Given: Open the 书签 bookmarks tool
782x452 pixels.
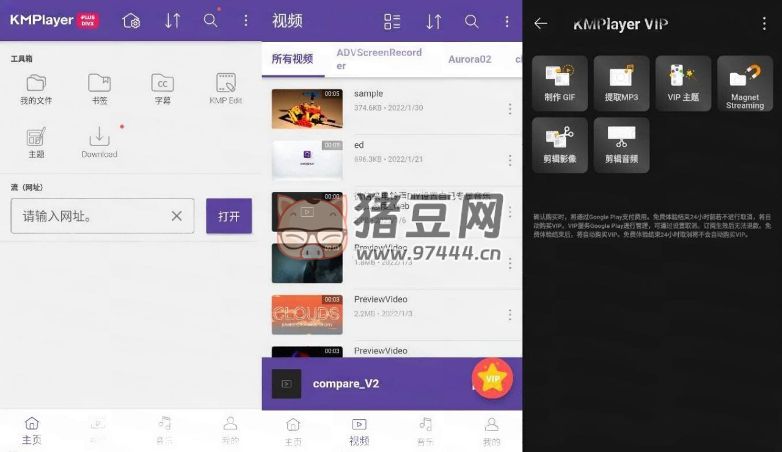Looking at the screenshot, I should pos(100,89).
